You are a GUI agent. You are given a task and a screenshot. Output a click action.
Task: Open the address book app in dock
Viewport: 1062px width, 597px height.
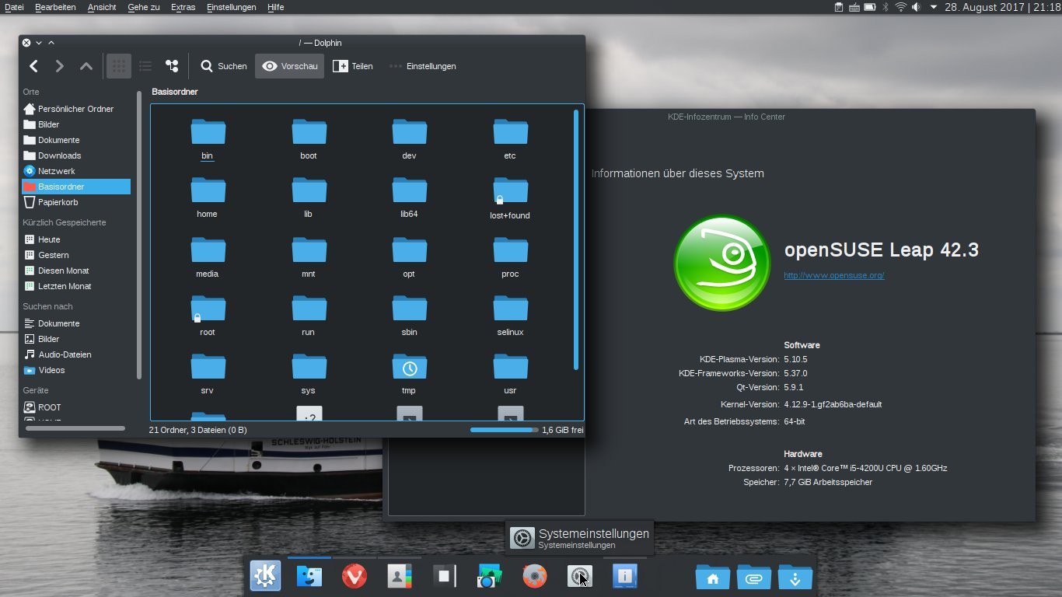click(x=399, y=576)
